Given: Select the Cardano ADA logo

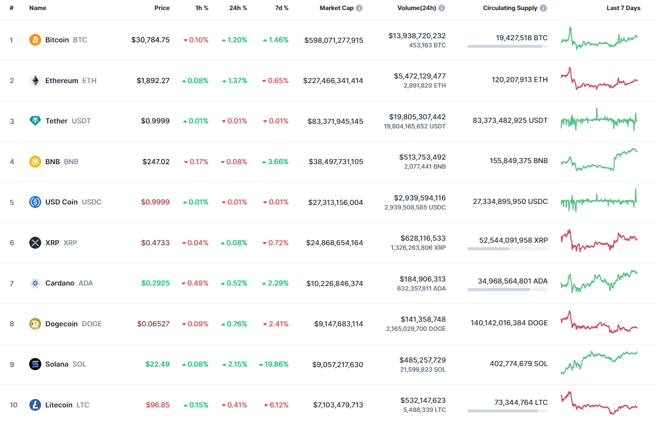Looking at the screenshot, I should 34,283.
